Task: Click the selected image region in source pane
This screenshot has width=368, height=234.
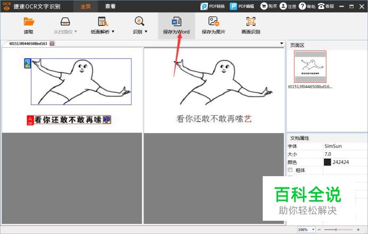Action: coord(81,82)
